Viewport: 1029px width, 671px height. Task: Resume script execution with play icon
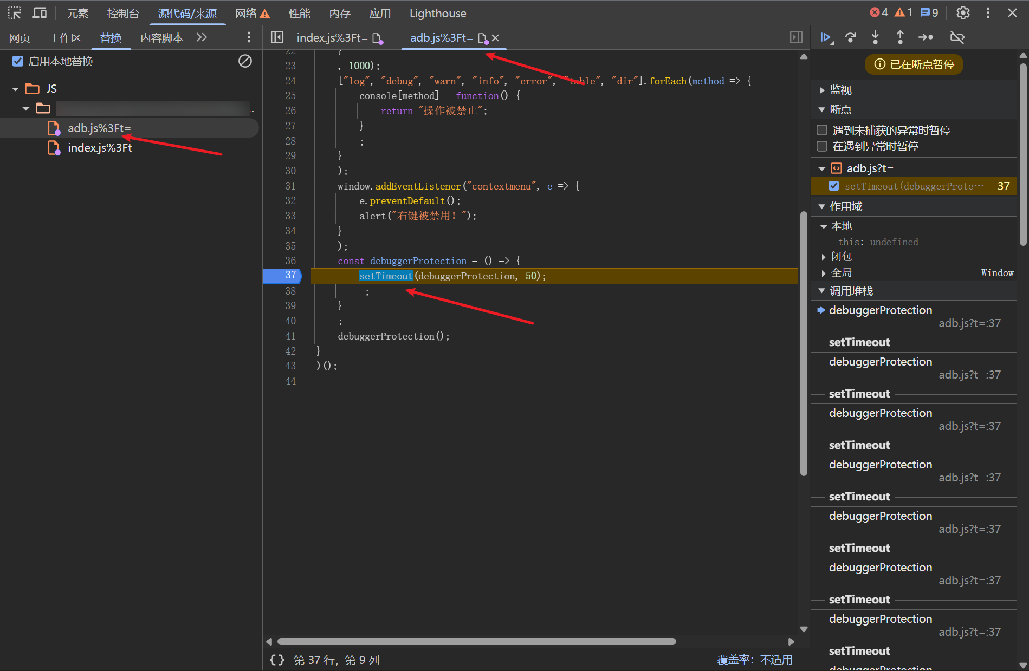(826, 37)
